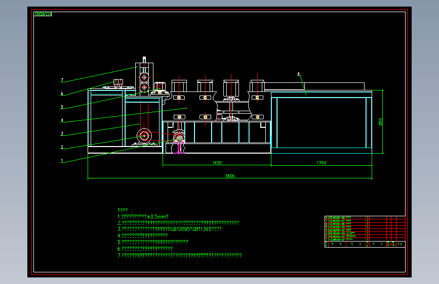This screenshot has height=284, width=439.
Task: Select callout number "8" above right table
Action: [298, 74]
